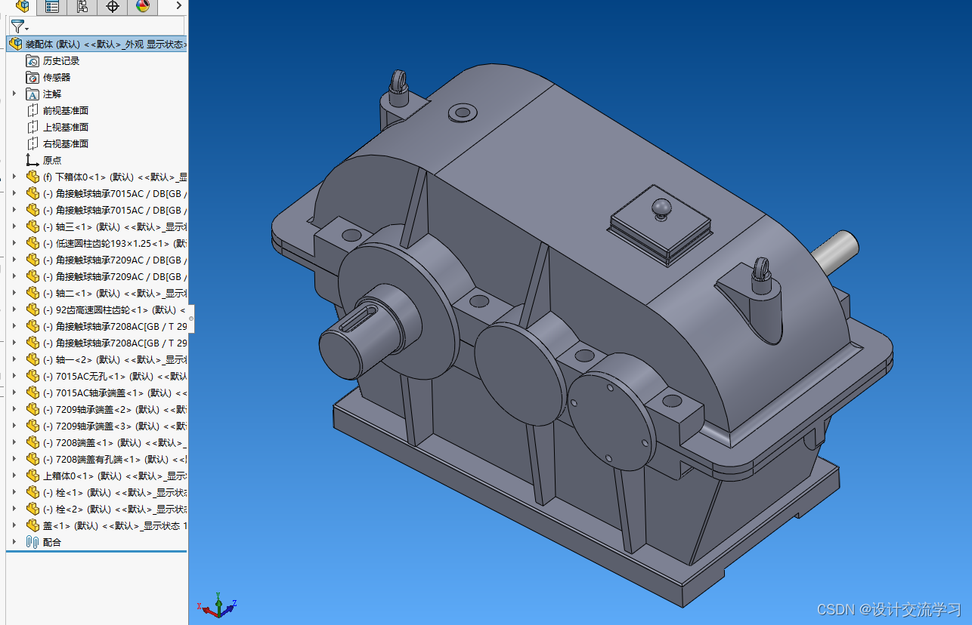972x625 pixels.
Task: Select the round knob on the inspection cover
Action: (661, 207)
